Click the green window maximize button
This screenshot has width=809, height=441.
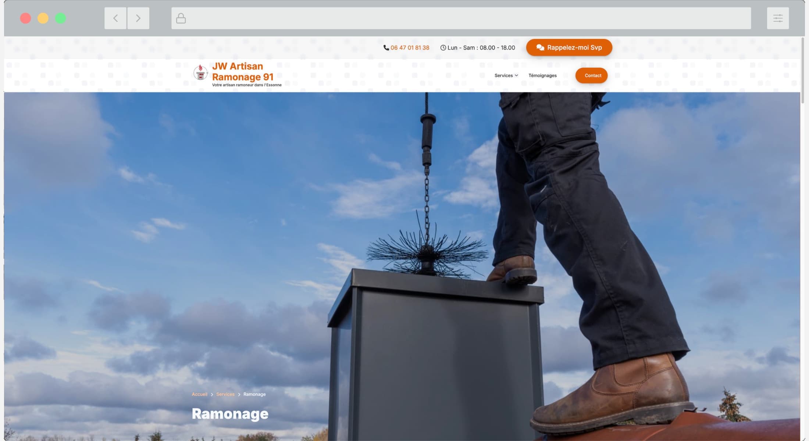(61, 18)
